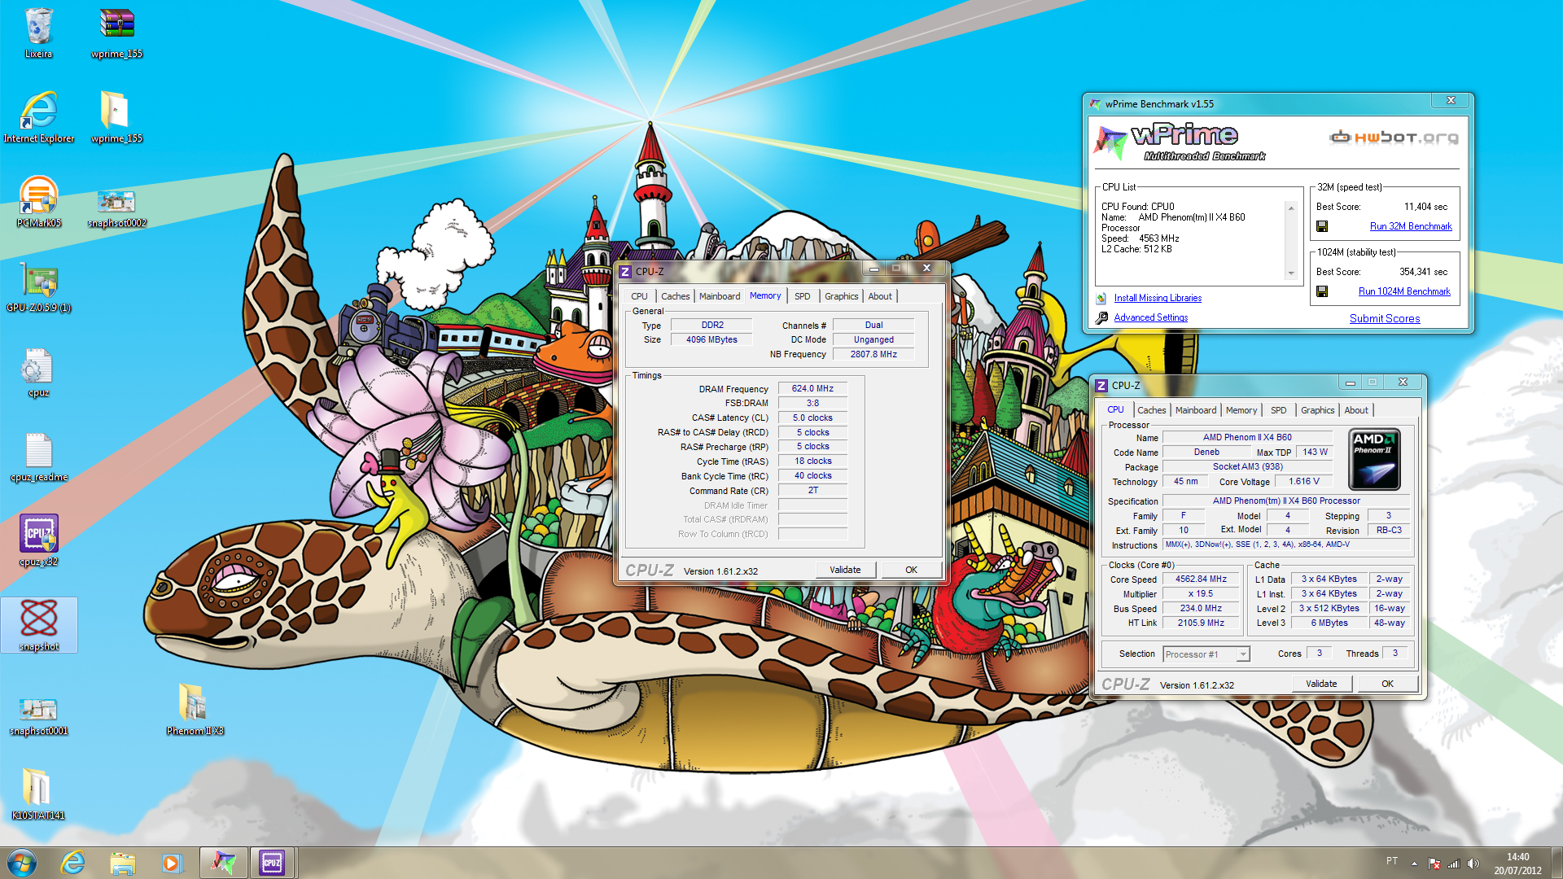Open SPD tab in Memory CPU-Z window

802,296
